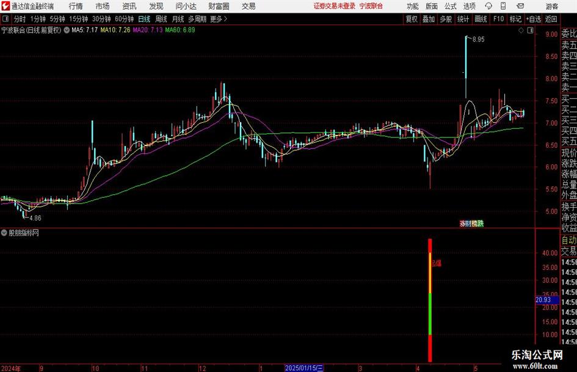
Task: Switch to 1分钟 period tab
Action: pyautogui.click(x=38, y=19)
